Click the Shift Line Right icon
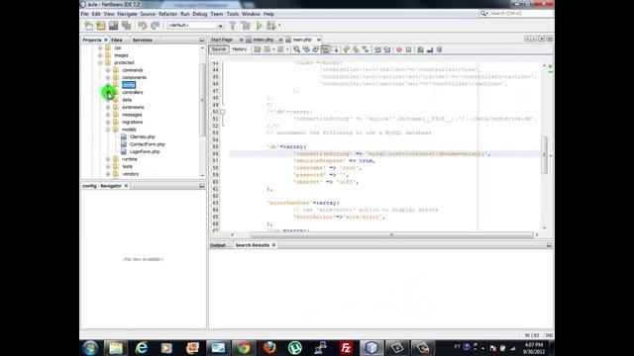634x356 pixels. tap(387, 49)
